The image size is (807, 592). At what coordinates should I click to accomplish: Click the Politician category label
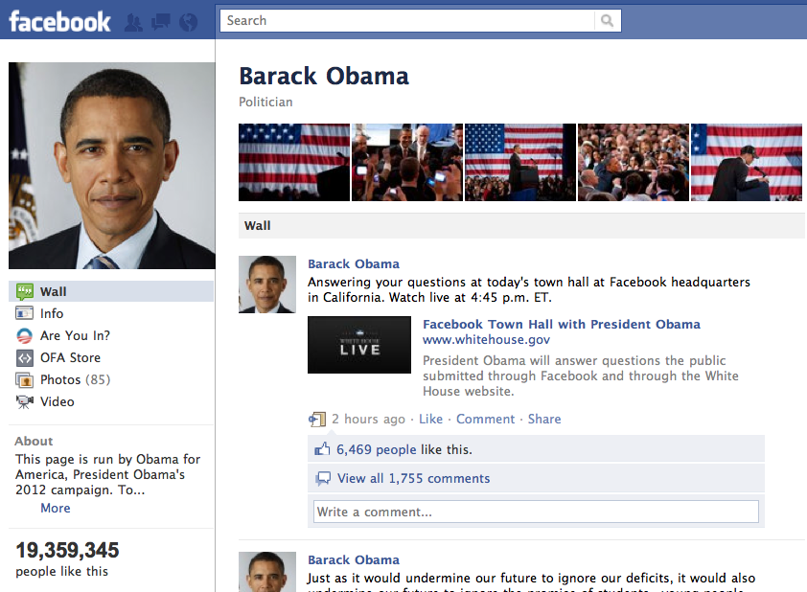pyautogui.click(x=265, y=102)
